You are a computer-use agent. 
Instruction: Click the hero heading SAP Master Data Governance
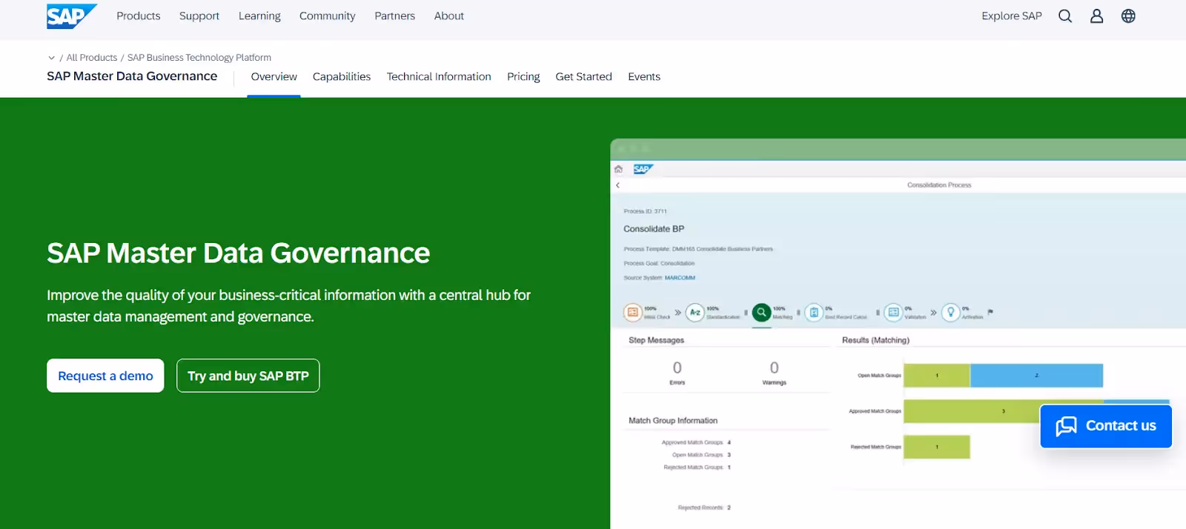pyautogui.click(x=238, y=253)
